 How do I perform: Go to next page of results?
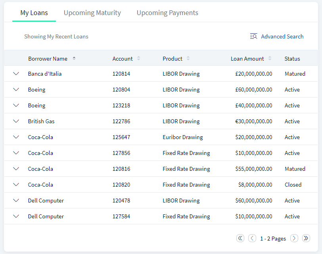(294, 238)
